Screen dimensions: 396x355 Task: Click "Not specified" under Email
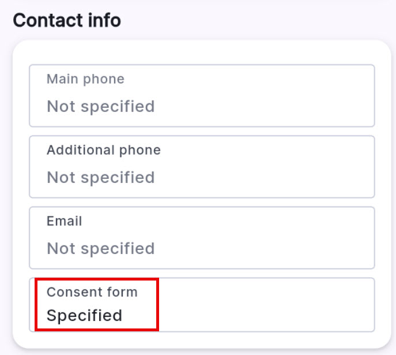click(101, 248)
